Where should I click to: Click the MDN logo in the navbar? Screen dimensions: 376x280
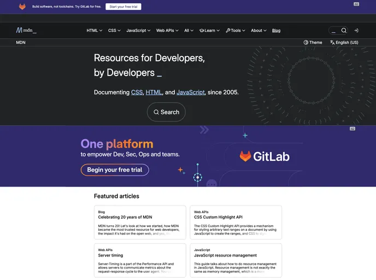(26, 31)
